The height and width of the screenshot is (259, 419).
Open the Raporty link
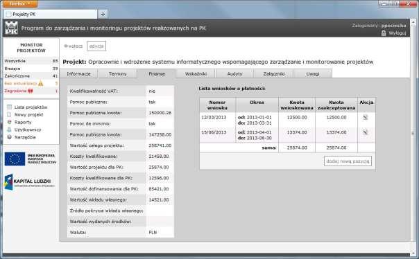point(23,122)
